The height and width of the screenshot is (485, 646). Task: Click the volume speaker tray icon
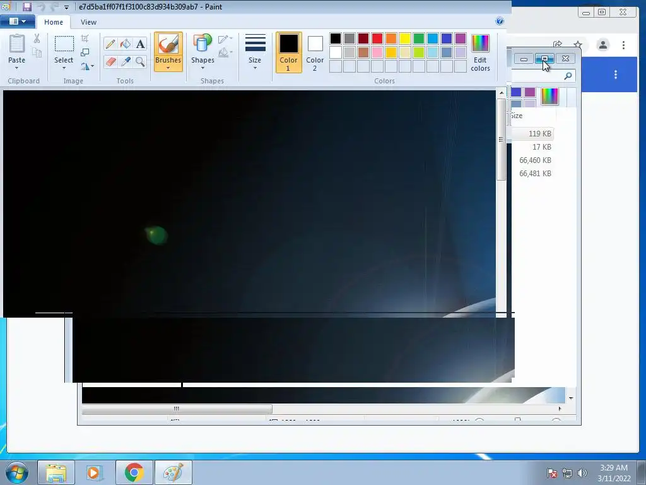click(x=582, y=473)
